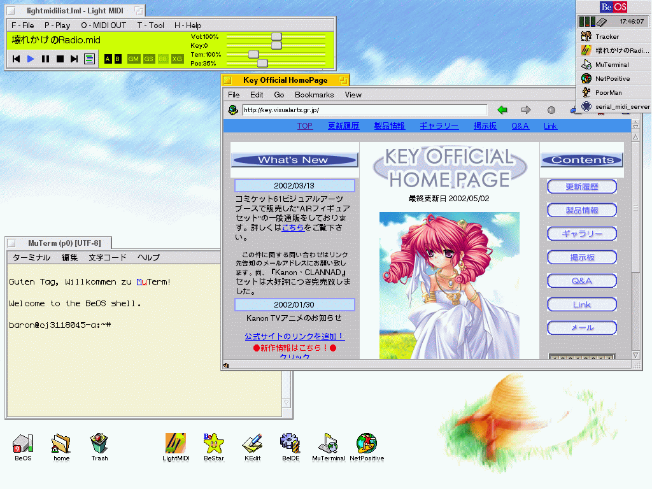Open the ギャラリー link in the blue navigation bar

(439, 126)
